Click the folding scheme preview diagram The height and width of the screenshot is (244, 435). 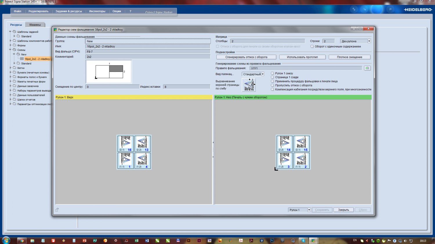pyautogui.click(x=109, y=71)
